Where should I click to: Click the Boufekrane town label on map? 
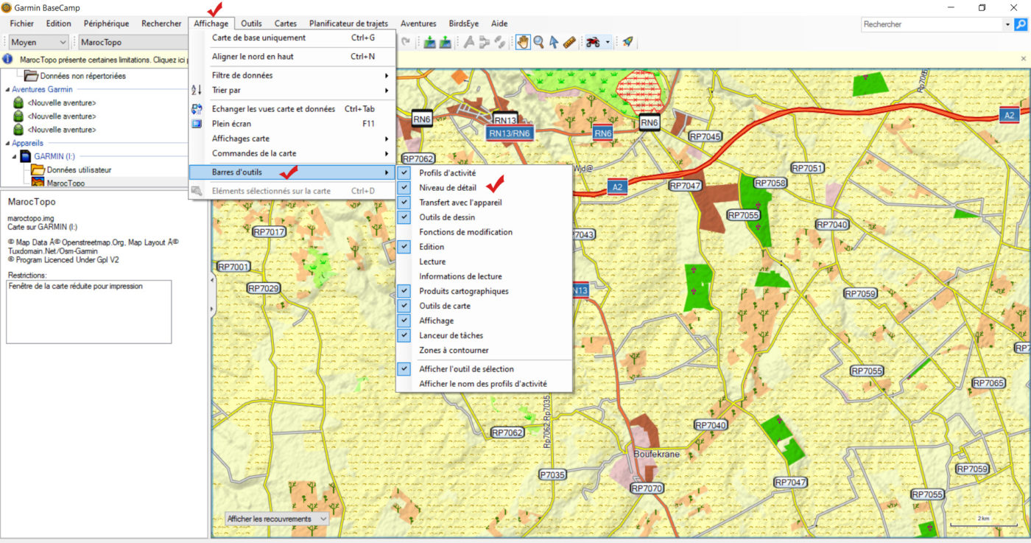click(x=657, y=454)
